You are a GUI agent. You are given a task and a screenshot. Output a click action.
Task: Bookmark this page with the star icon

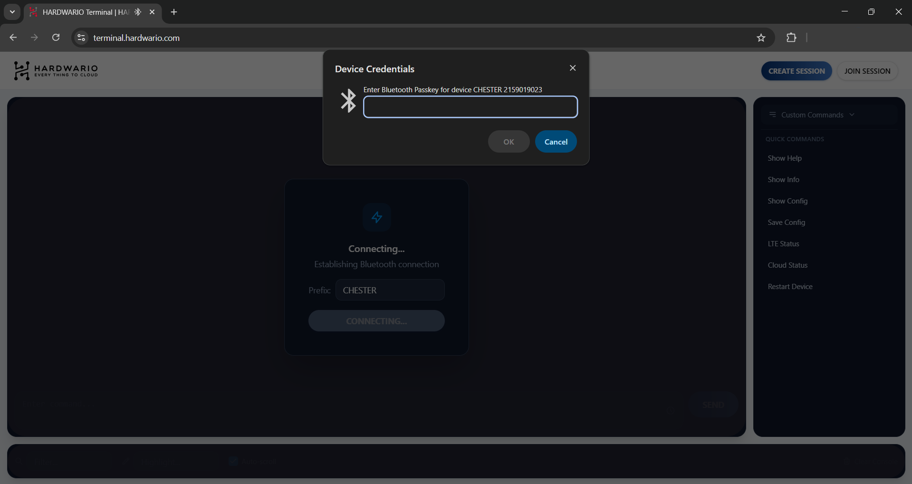761,38
